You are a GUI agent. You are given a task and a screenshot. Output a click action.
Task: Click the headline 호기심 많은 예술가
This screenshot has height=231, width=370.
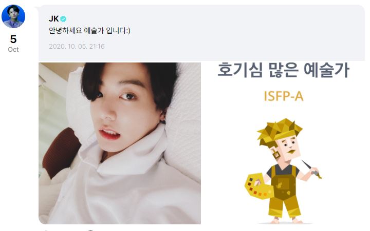[283, 70]
